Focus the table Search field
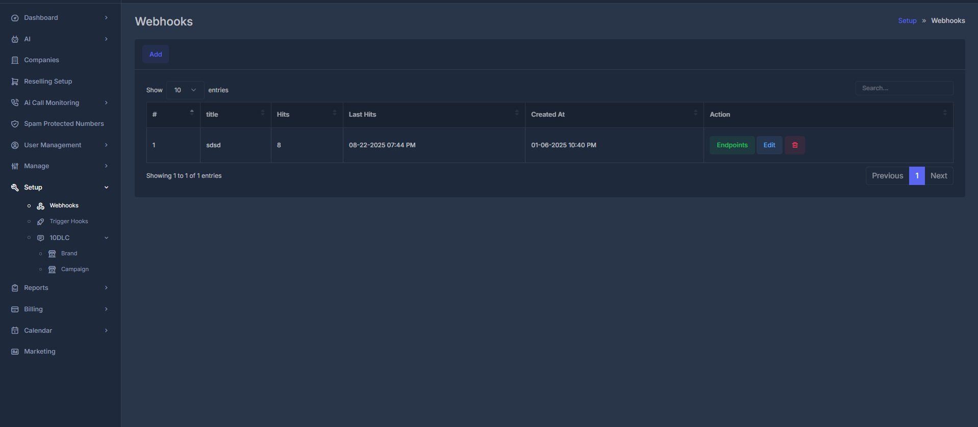Viewport: 978px width, 427px height. [x=904, y=88]
